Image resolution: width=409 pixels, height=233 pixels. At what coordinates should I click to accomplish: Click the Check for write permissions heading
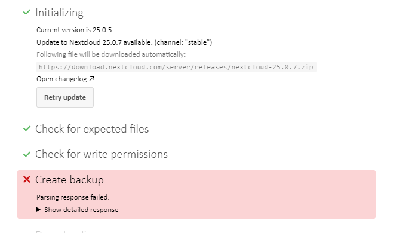pos(102,154)
